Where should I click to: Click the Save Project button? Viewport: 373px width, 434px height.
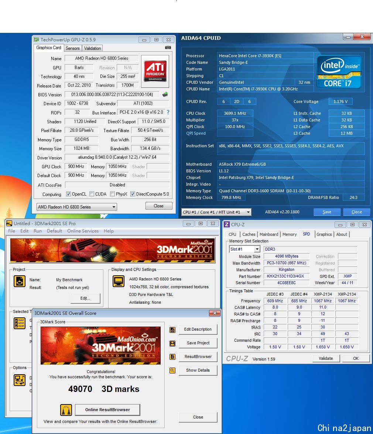(198, 343)
